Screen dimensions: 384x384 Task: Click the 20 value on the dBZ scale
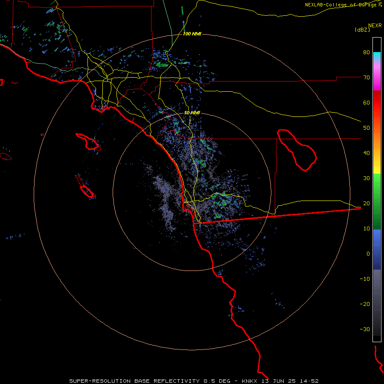[367, 203]
